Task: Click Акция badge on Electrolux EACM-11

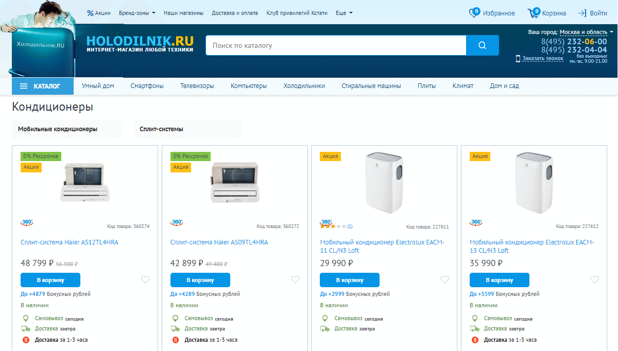Action: click(330, 156)
